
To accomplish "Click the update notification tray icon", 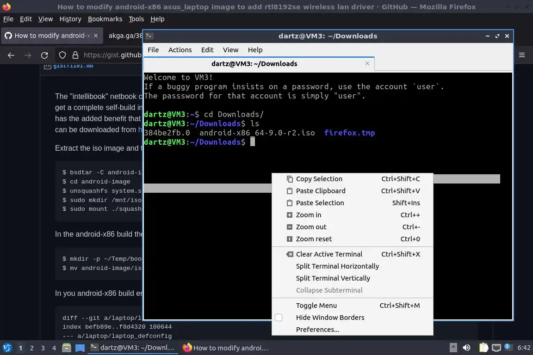I will click(508, 347).
